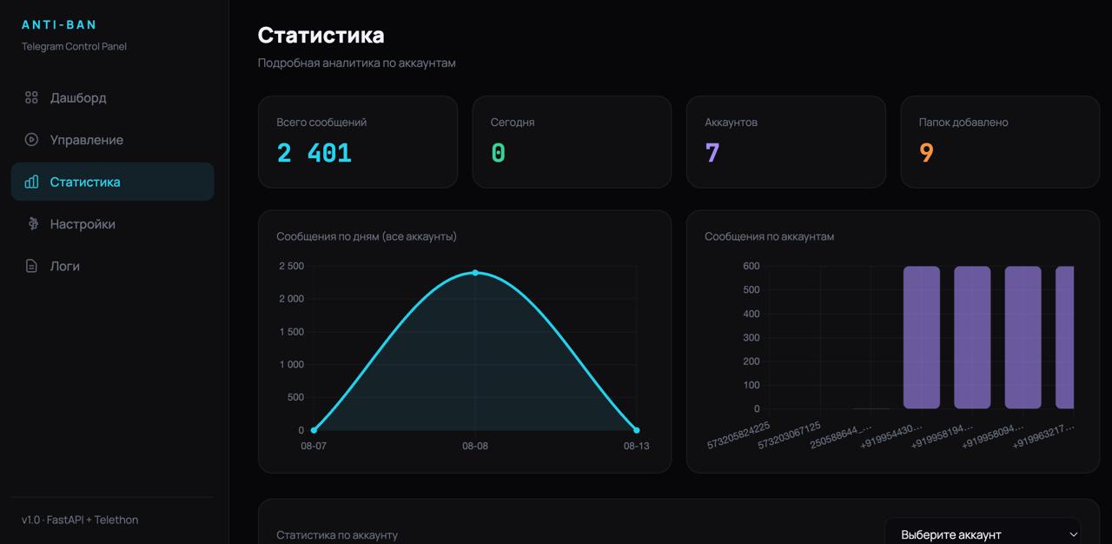This screenshot has height=544, width=1112.
Task: Select the Статистика bar-chart icon
Action: [31, 182]
